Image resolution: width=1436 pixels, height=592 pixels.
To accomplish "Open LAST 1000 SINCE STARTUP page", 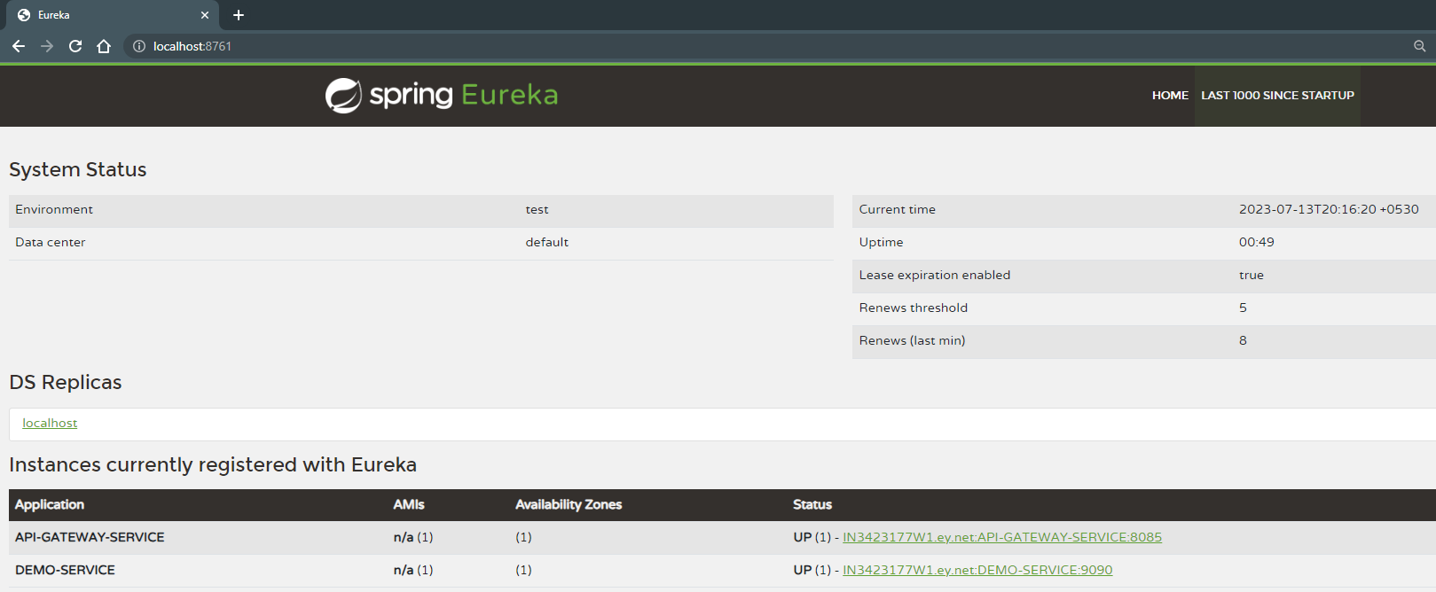I will [x=1277, y=96].
